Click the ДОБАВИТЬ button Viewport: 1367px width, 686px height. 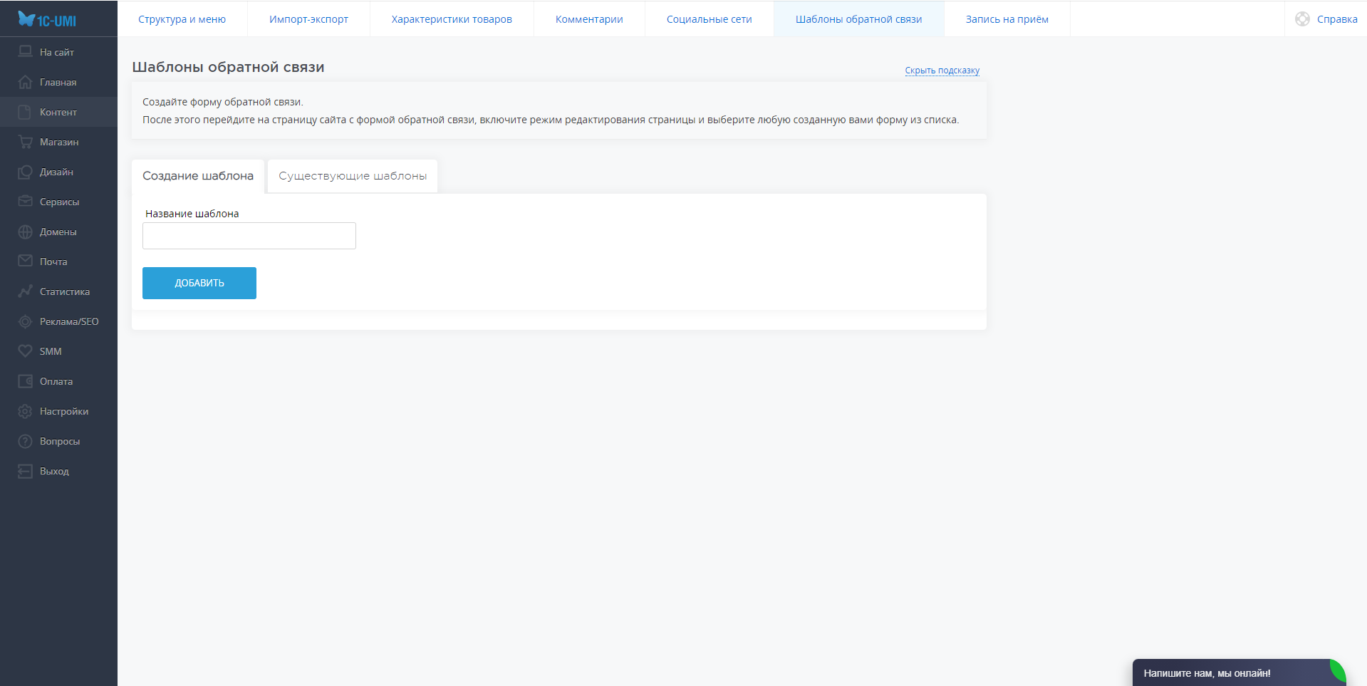(x=199, y=283)
